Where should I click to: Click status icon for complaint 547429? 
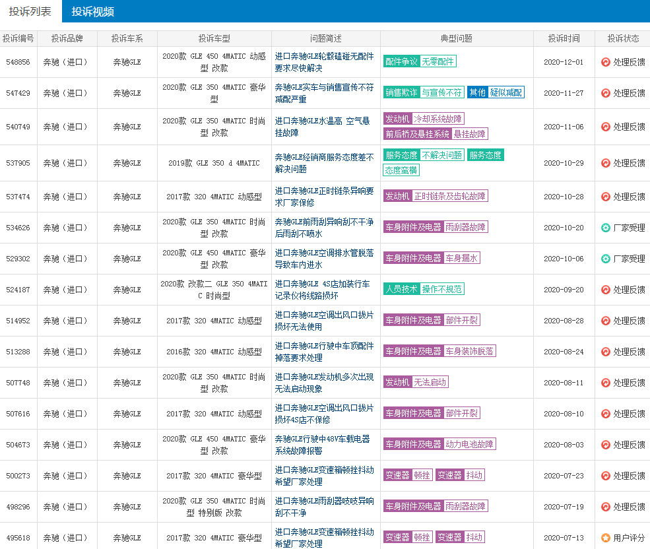pyautogui.click(x=606, y=93)
